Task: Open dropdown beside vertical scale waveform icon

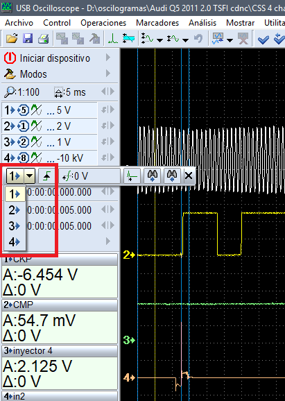Action: point(160,40)
